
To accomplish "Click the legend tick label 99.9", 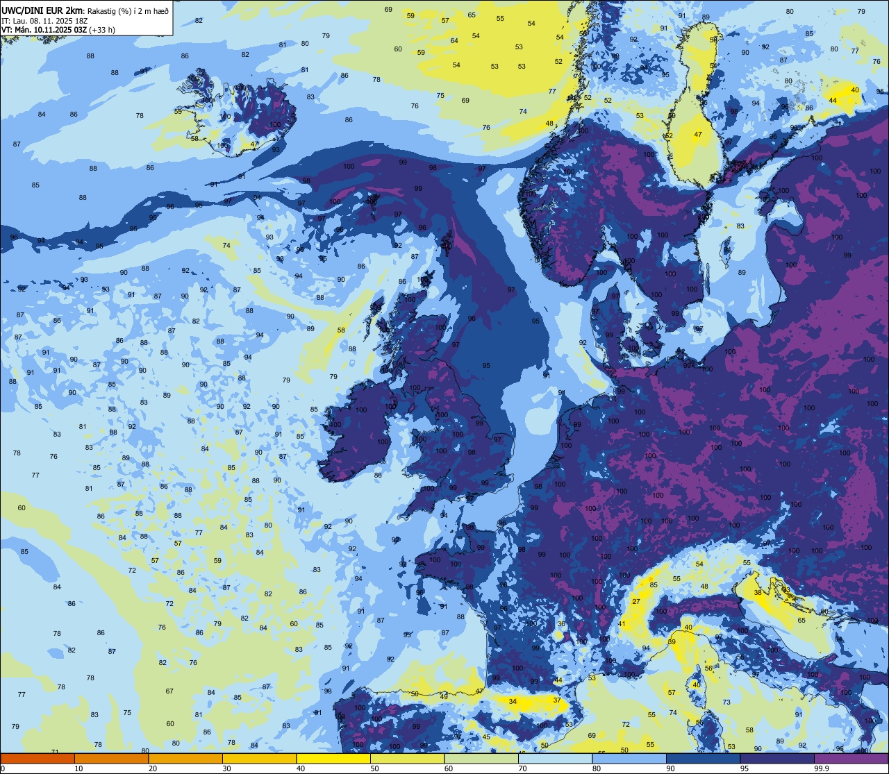I will click(822, 768).
